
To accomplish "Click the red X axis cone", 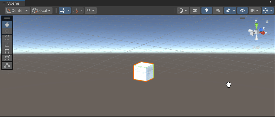I will point(262,33).
